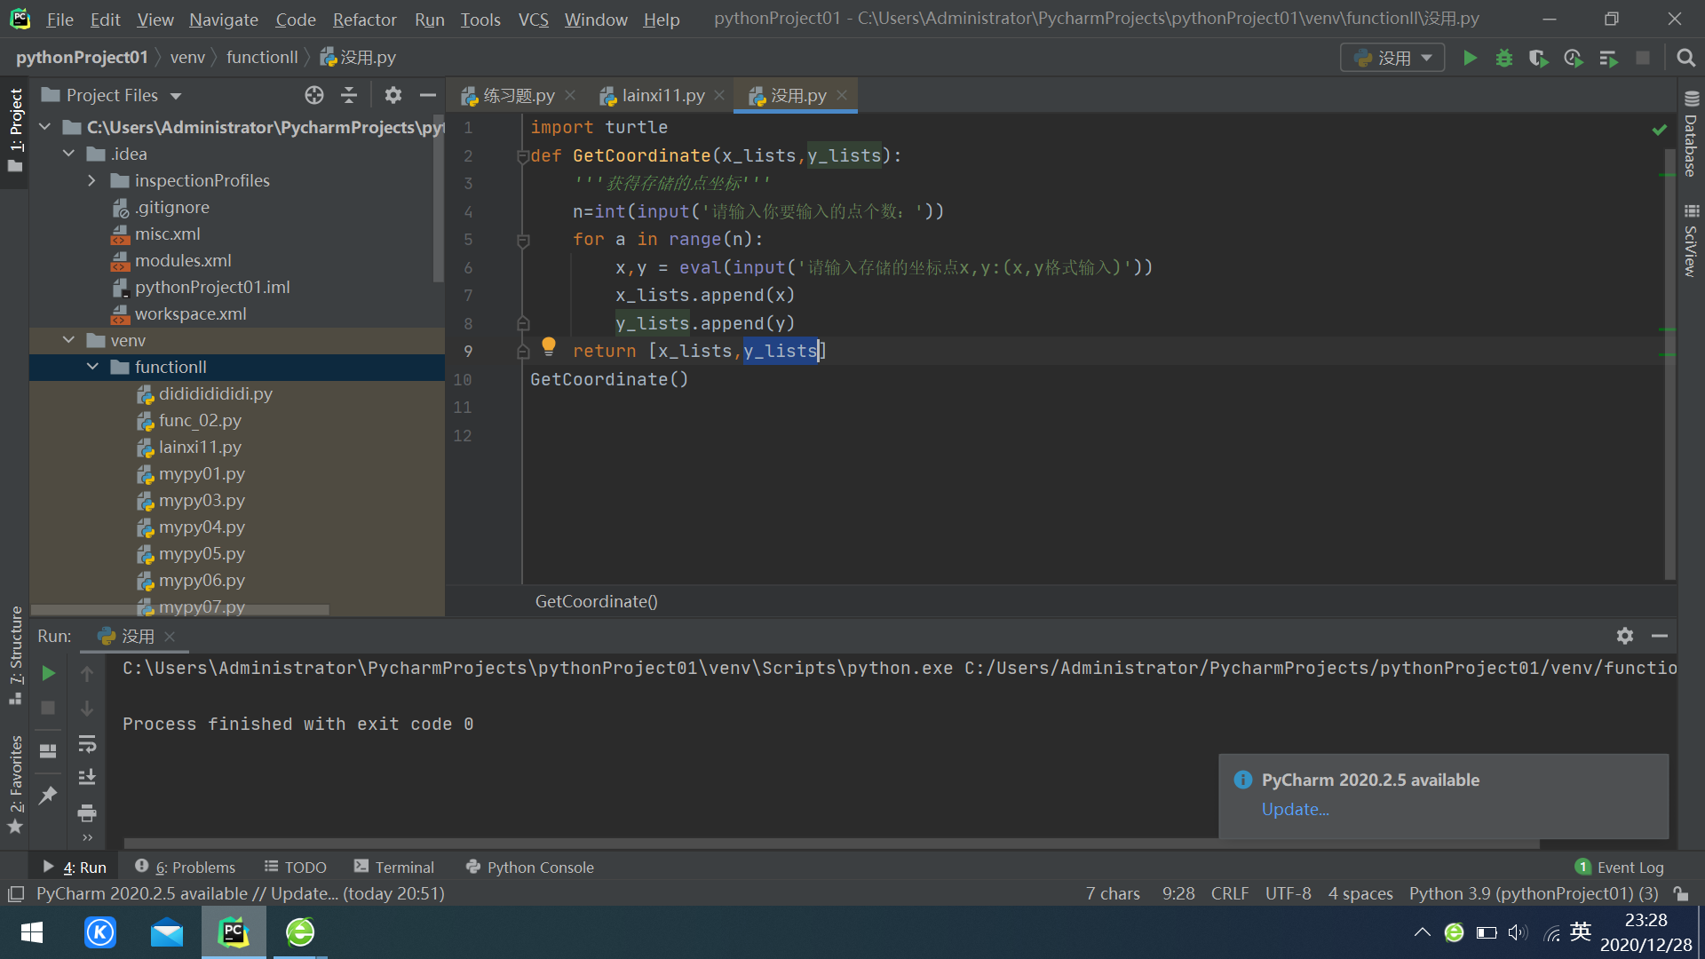Click the print output icon in Run panel
This screenshot has height=959, width=1705.
click(87, 812)
